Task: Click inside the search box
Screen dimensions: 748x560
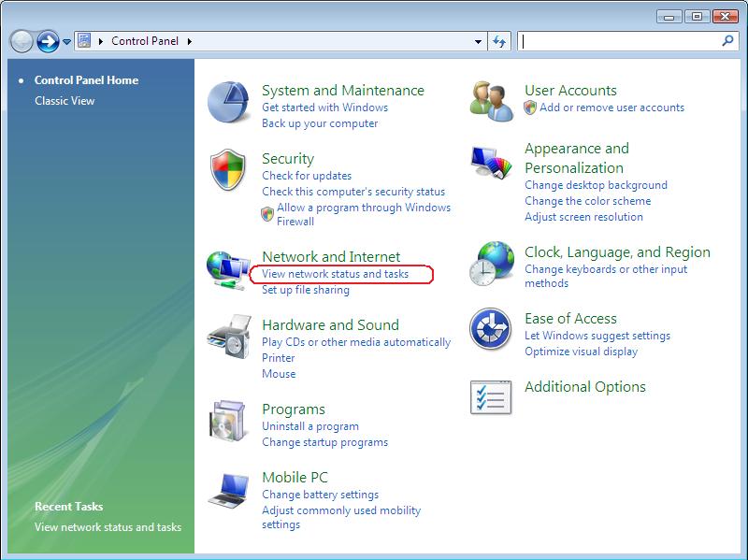Action: pos(617,41)
